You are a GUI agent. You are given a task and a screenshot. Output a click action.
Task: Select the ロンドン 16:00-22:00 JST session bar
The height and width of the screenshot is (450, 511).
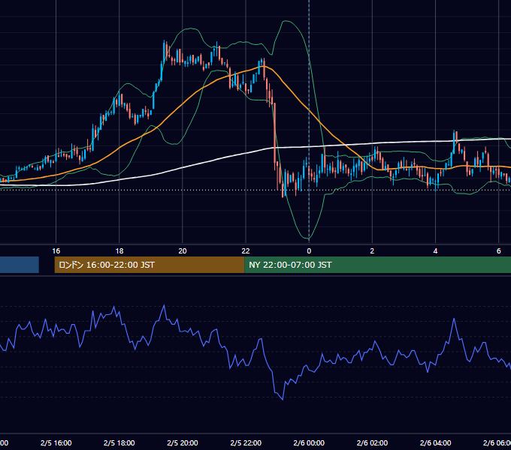150,265
